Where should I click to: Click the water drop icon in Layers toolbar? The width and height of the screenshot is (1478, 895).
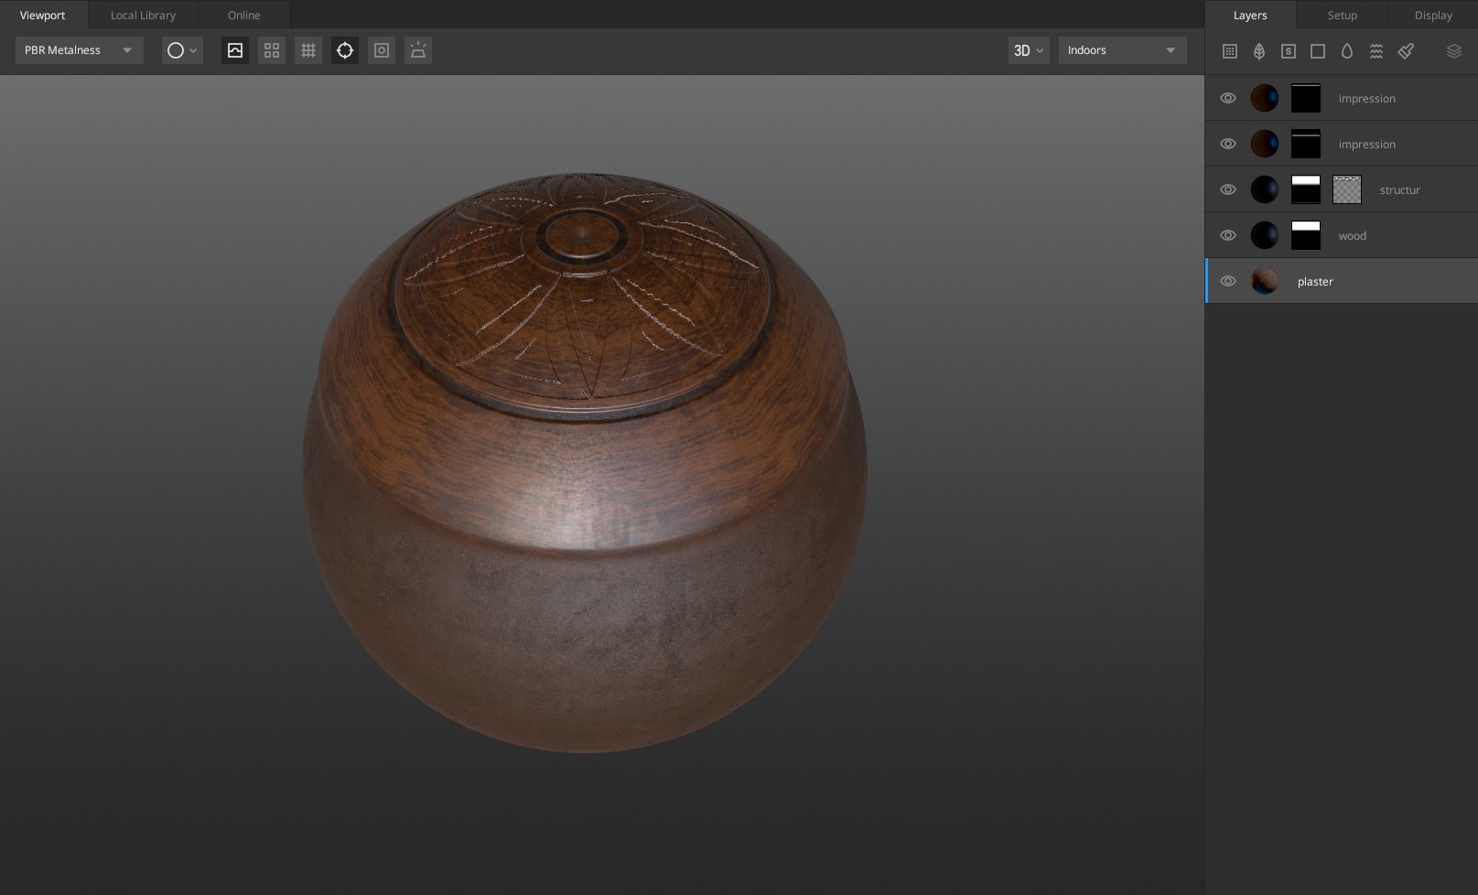(x=1347, y=51)
